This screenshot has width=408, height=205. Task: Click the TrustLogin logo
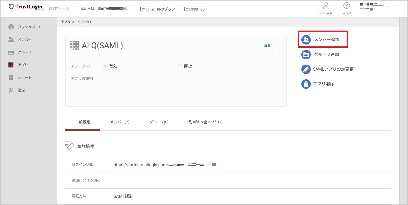[x=26, y=7]
